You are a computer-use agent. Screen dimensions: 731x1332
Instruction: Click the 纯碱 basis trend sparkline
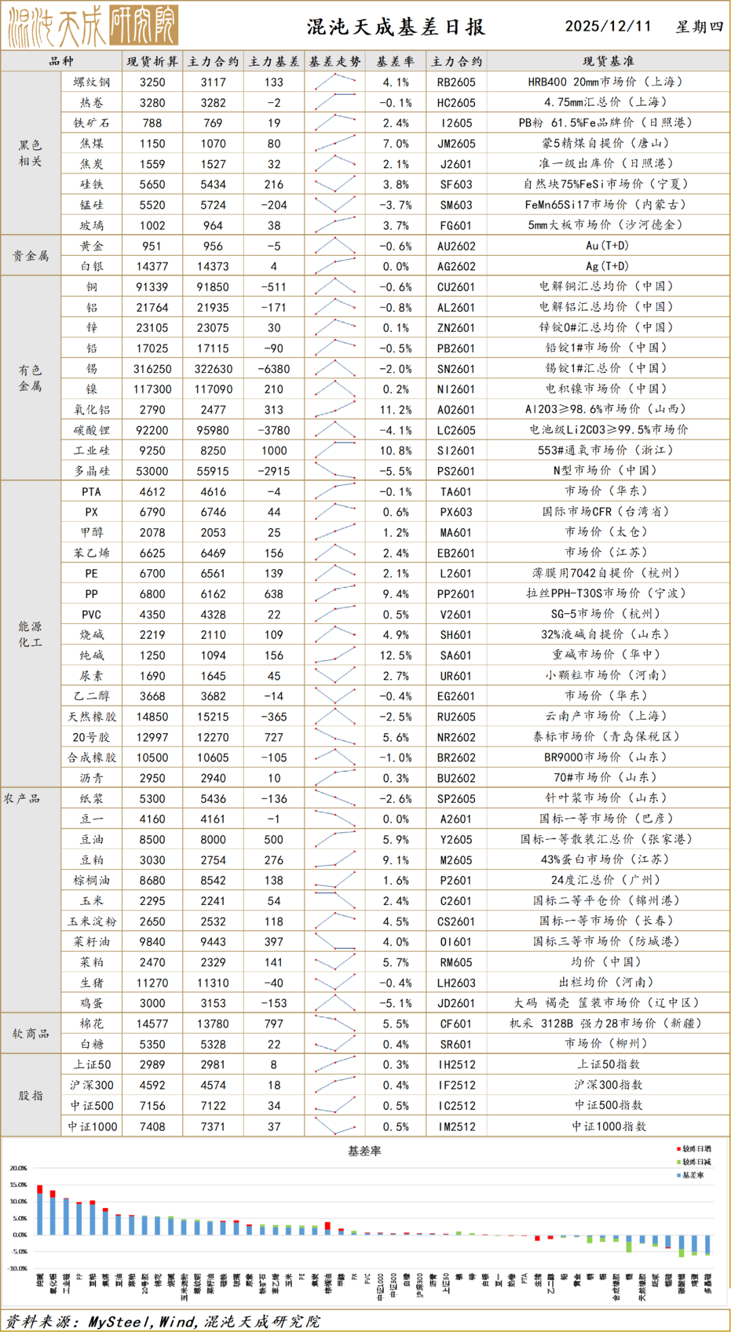[335, 655]
